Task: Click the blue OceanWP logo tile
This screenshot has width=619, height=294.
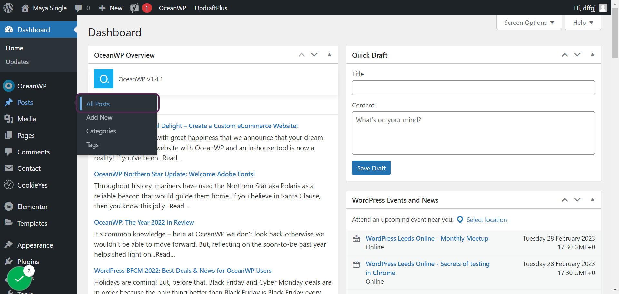Action: click(x=104, y=79)
